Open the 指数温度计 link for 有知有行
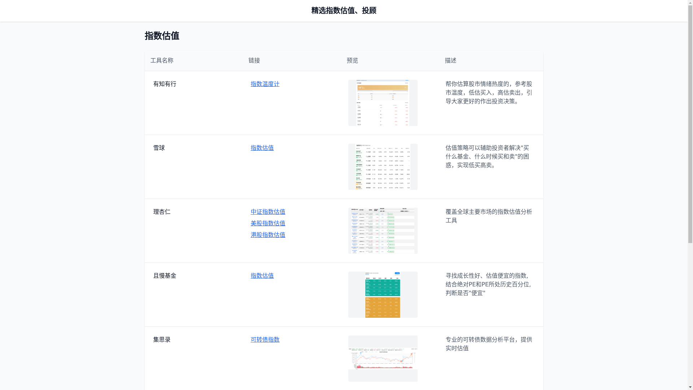This screenshot has height=390, width=693. point(265,84)
